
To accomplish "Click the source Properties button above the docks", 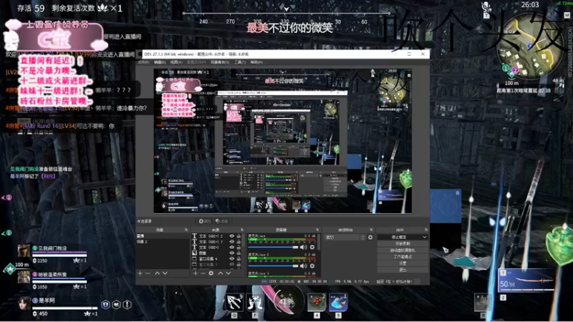I will pos(205,221).
